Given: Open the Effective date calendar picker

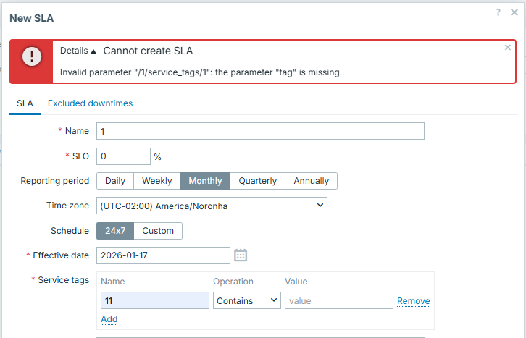Looking at the screenshot, I should tap(241, 255).
